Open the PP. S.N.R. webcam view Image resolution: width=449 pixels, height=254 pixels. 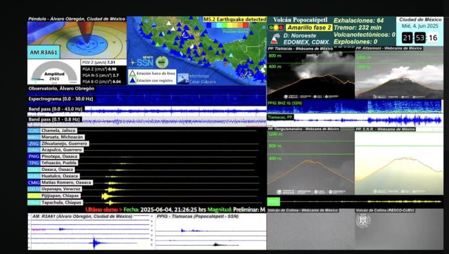[x=399, y=161]
